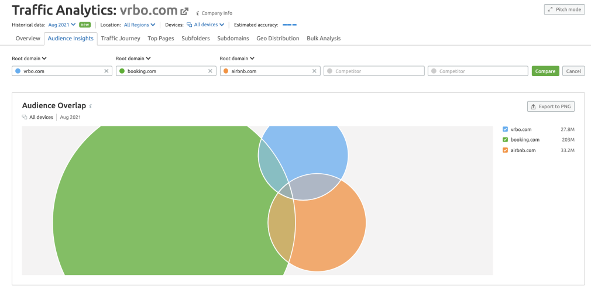Click the vrbo.com domain input
The width and height of the screenshot is (591, 296).
coord(62,71)
